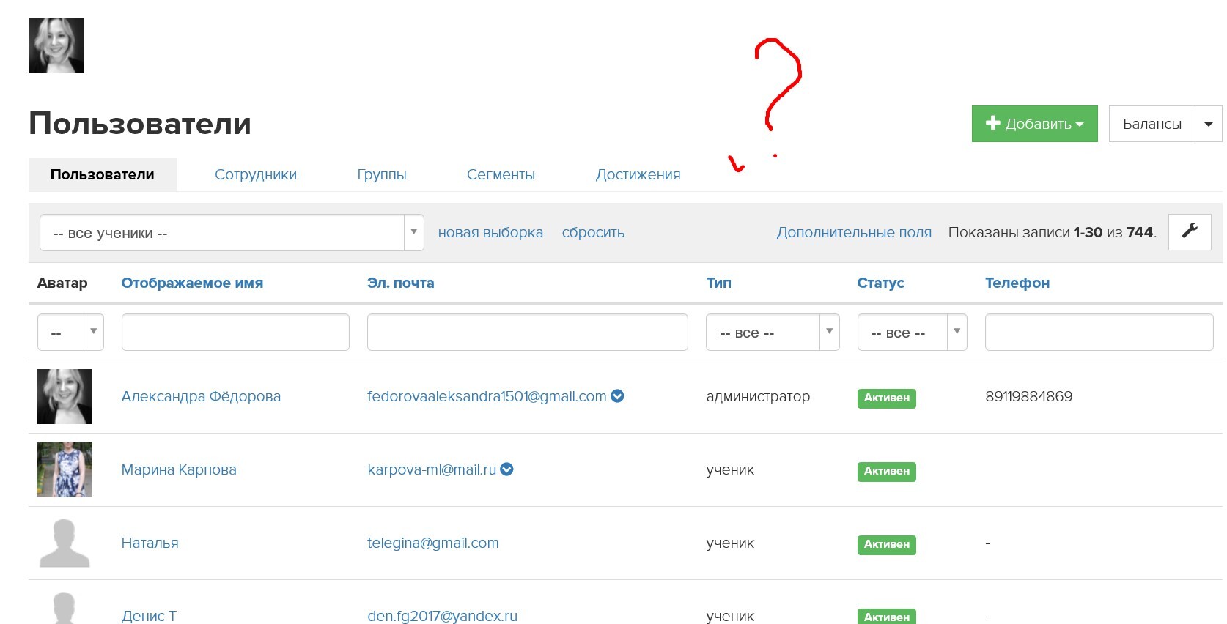The height and width of the screenshot is (624, 1227).
Task: Click the wrench settings icon
Action: (x=1189, y=231)
